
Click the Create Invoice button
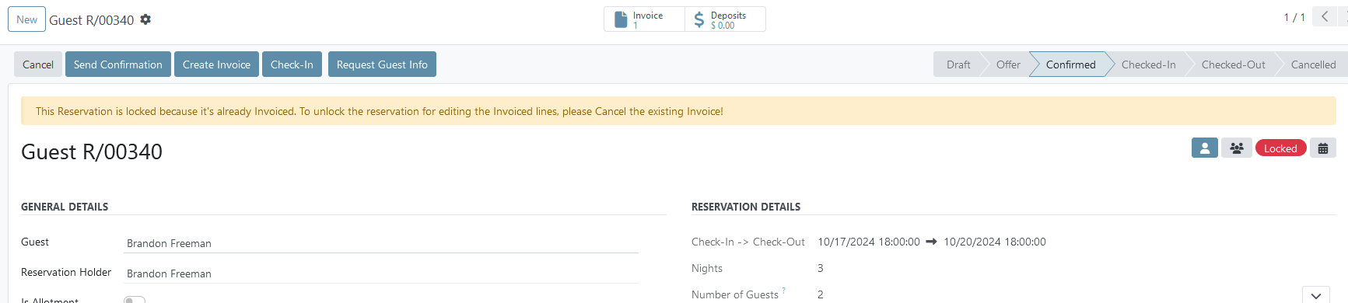[x=216, y=64]
